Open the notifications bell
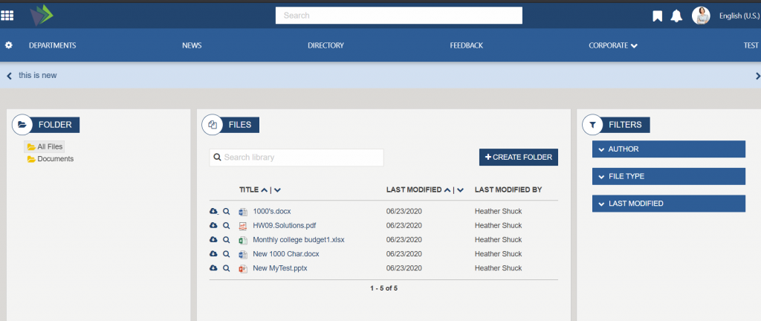This screenshot has height=321, width=761. pyautogui.click(x=676, y=16)
